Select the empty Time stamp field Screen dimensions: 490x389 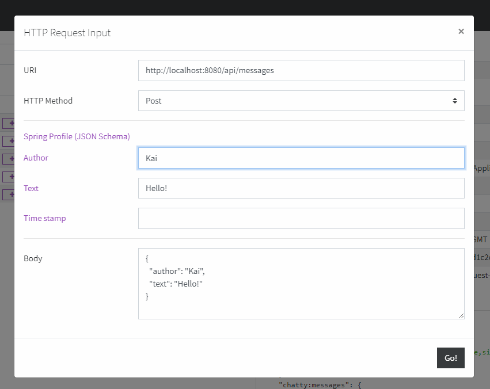point(301,218)
